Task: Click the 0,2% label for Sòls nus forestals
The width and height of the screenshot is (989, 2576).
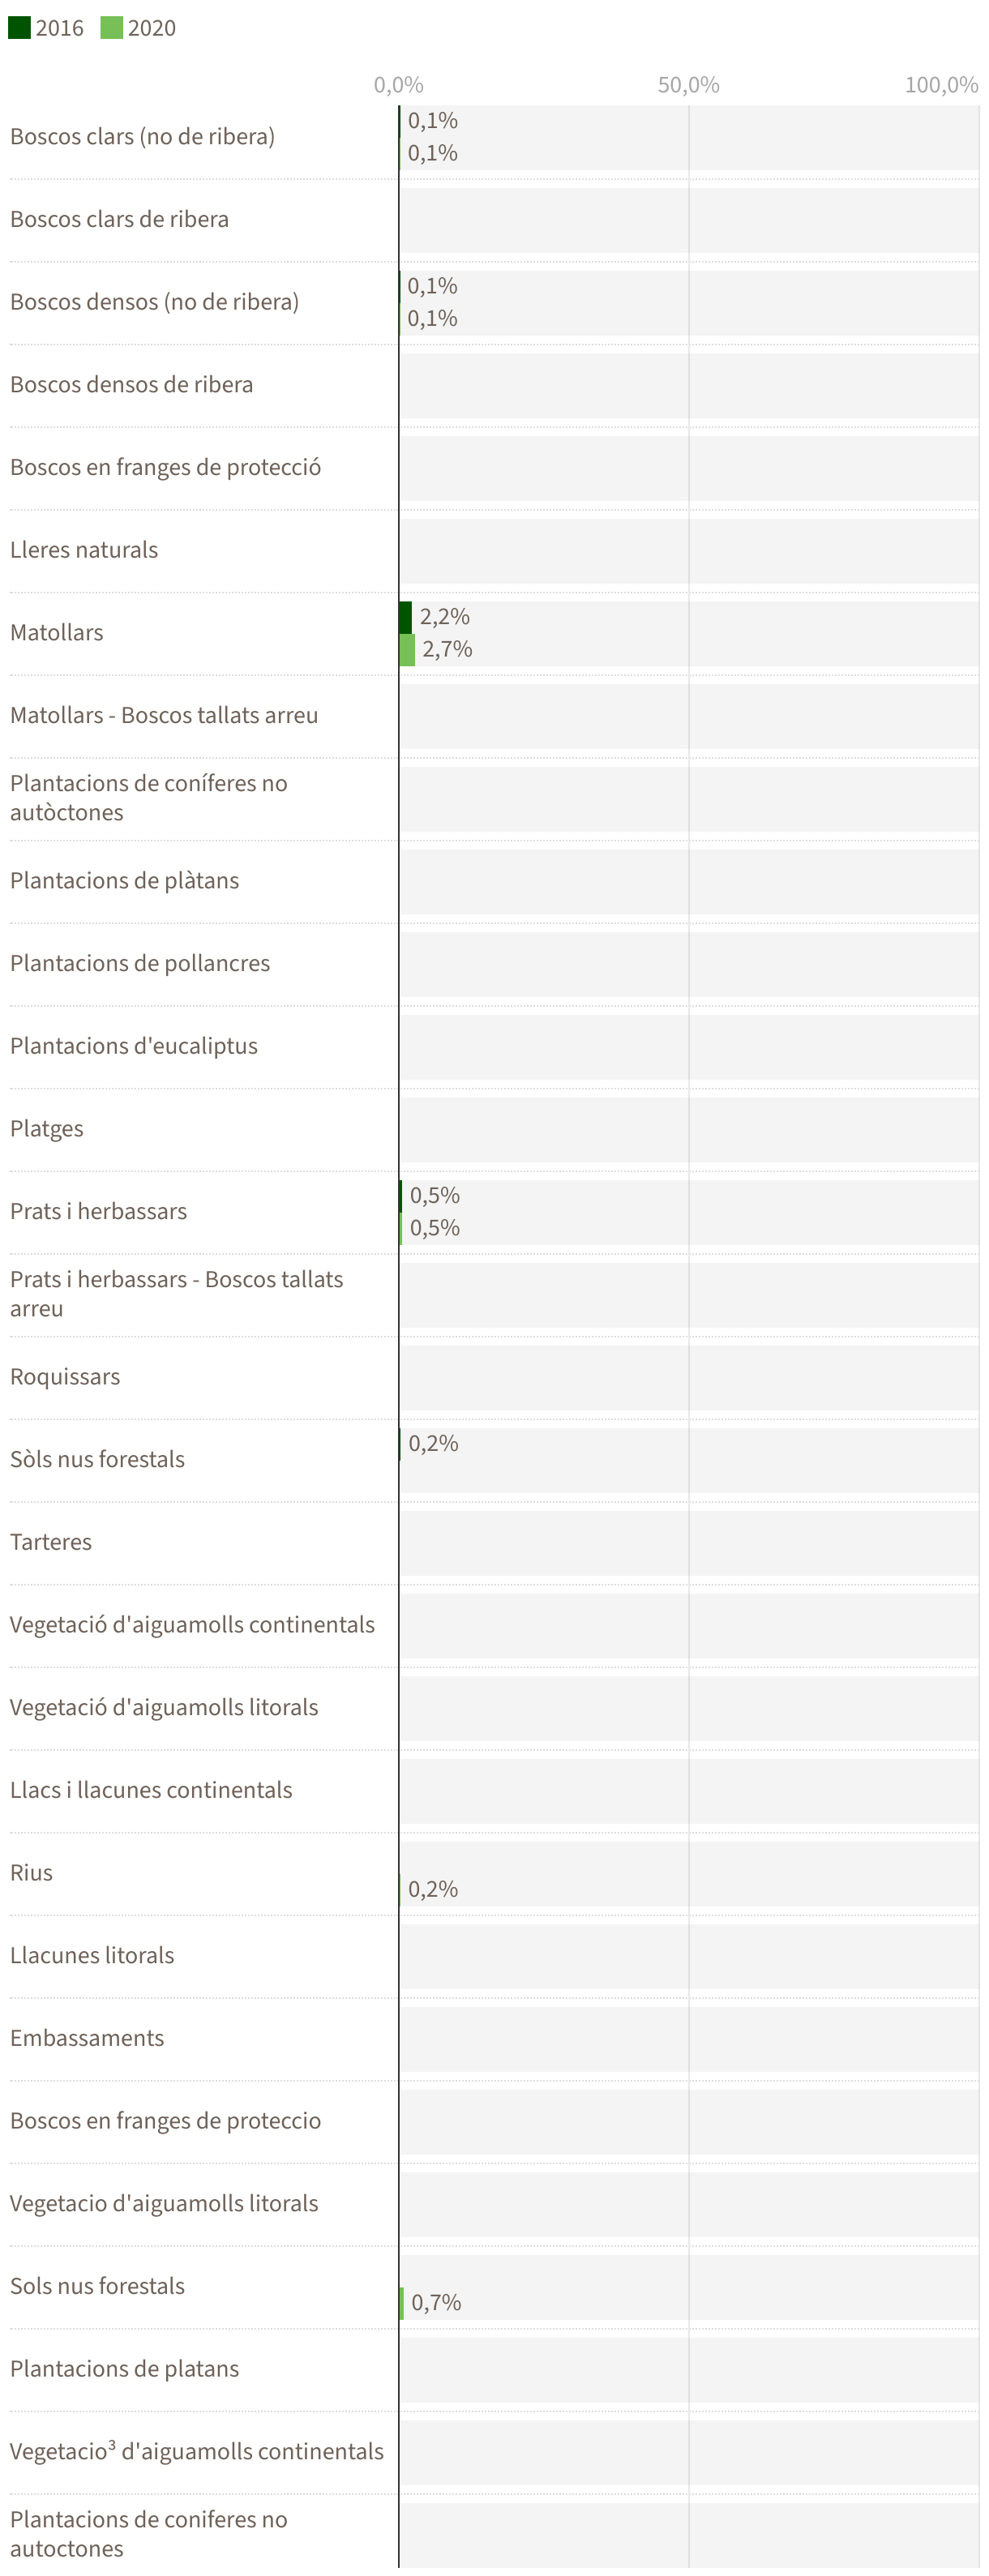Action: (x=433, y=1443)
